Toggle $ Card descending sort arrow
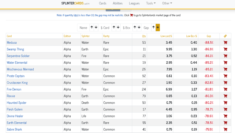This screenshot has width=235, height=133. (x=118, y=27)
